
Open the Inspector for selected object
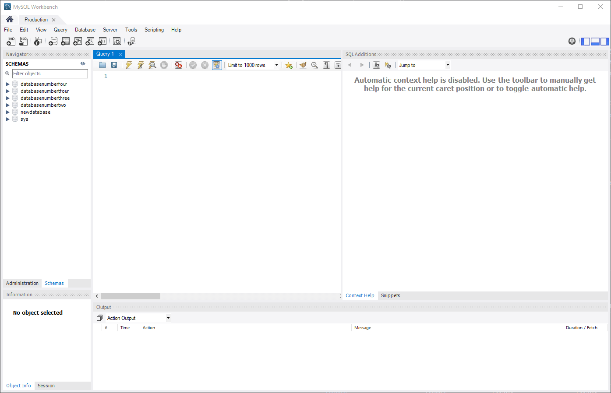pyautogui.click(x=38, y=41)
